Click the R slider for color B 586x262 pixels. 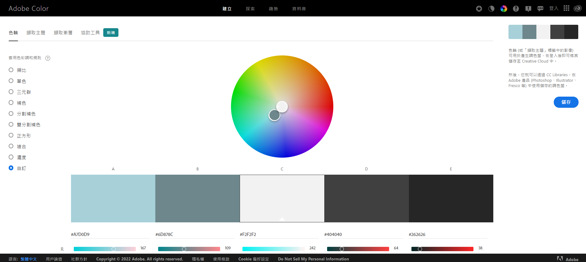point(189,249)
